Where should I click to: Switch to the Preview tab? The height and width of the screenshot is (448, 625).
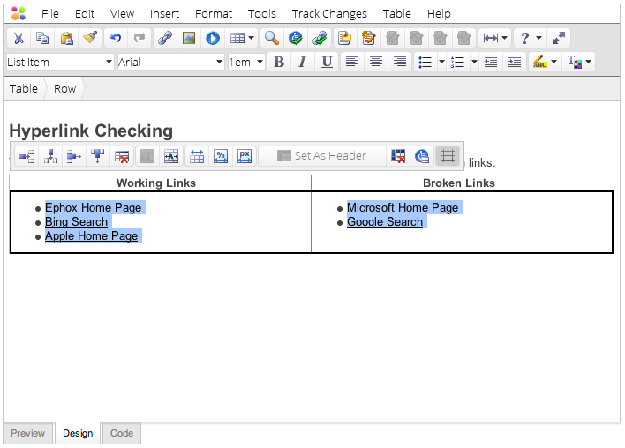click(x=28, y=433)
